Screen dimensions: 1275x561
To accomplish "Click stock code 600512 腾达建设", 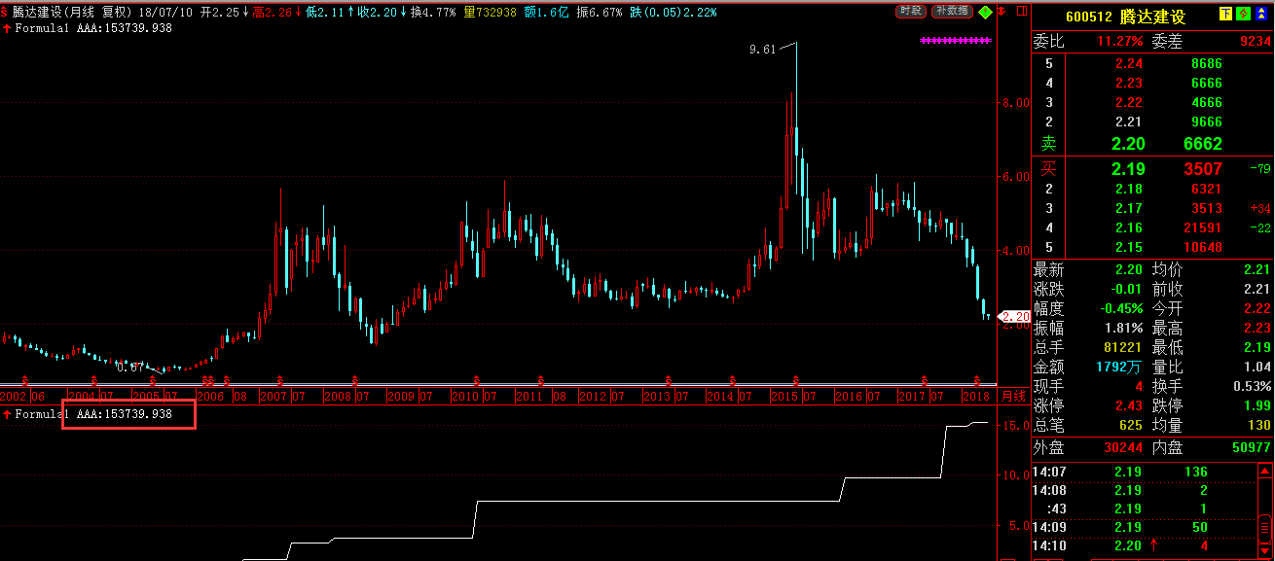I will pyautogui.click(x=1126, y=18).
